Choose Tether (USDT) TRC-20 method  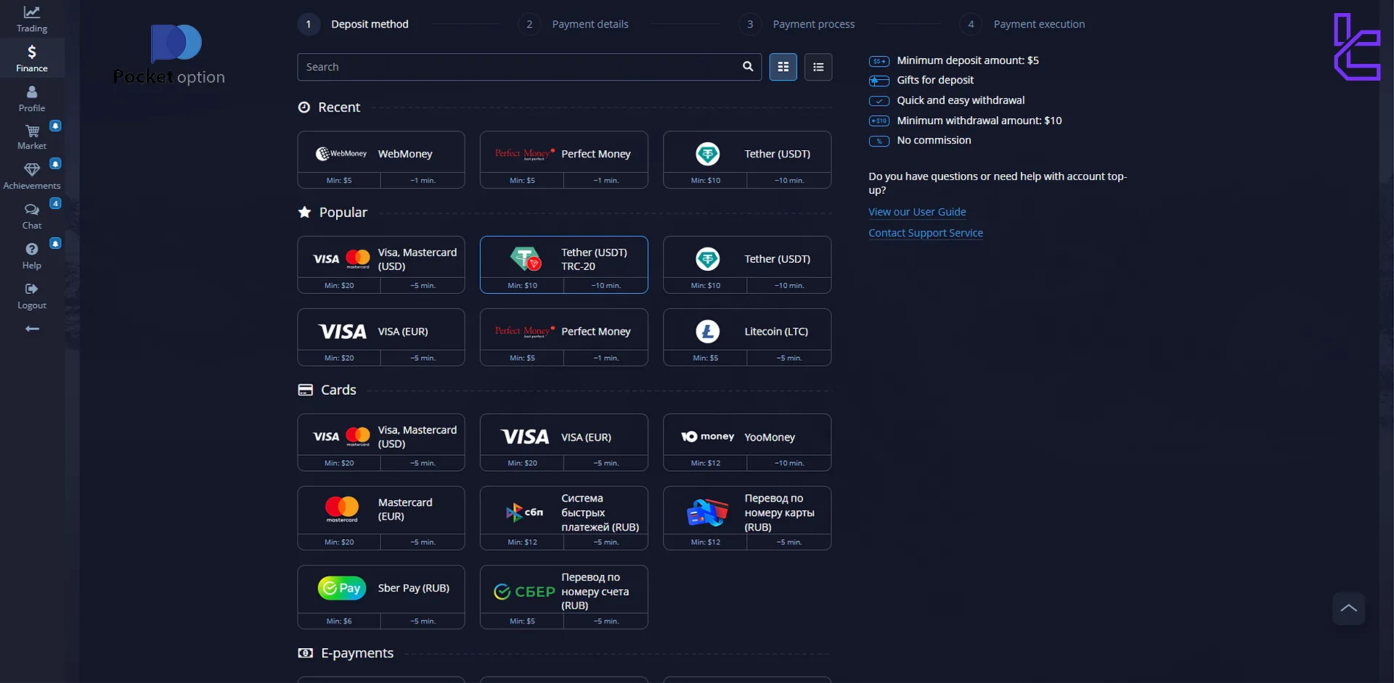pos(564,265)
